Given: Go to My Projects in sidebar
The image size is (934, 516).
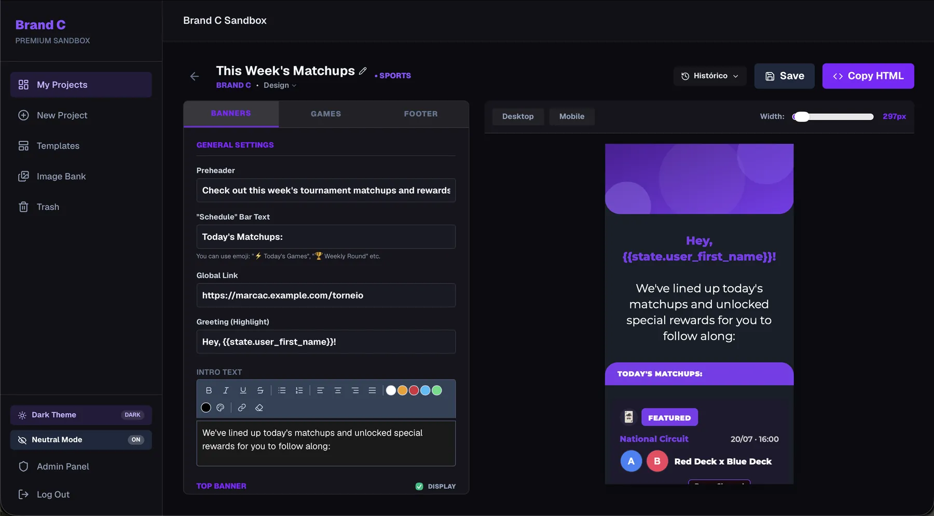Looking at the screenshot, I should (x=81, y=85).
